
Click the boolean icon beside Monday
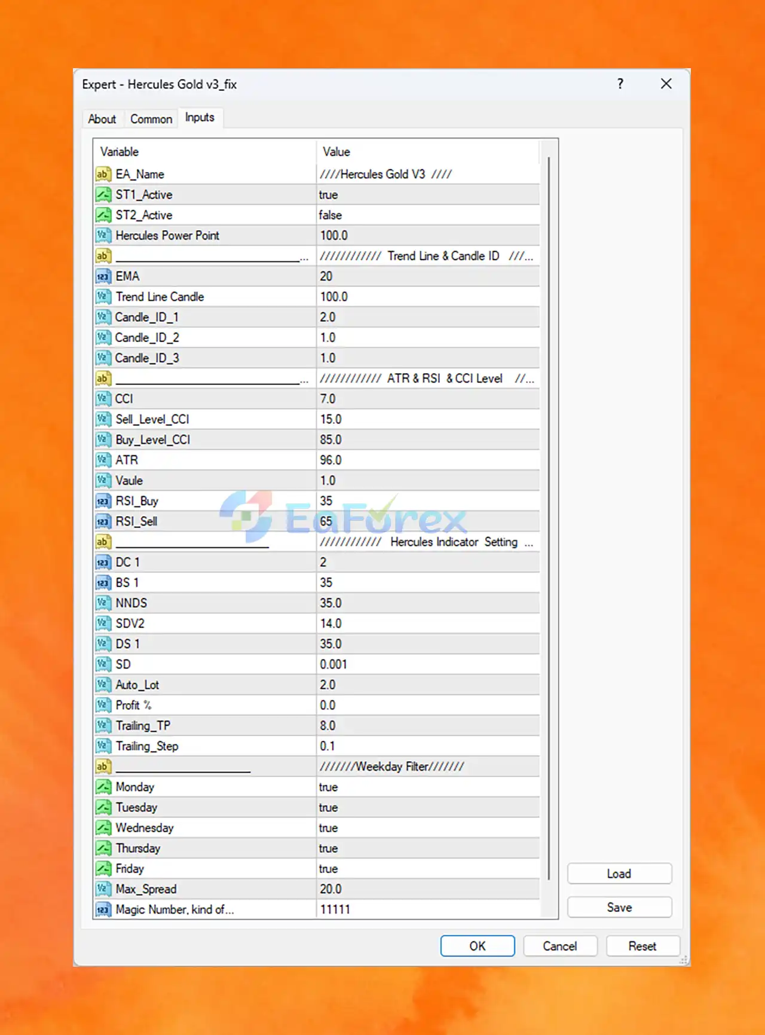coord(103,787)
